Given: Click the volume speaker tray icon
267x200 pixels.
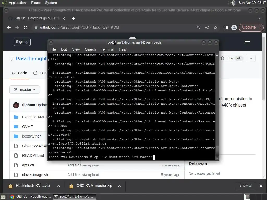Looking at the screenshot, I should 233,3.
